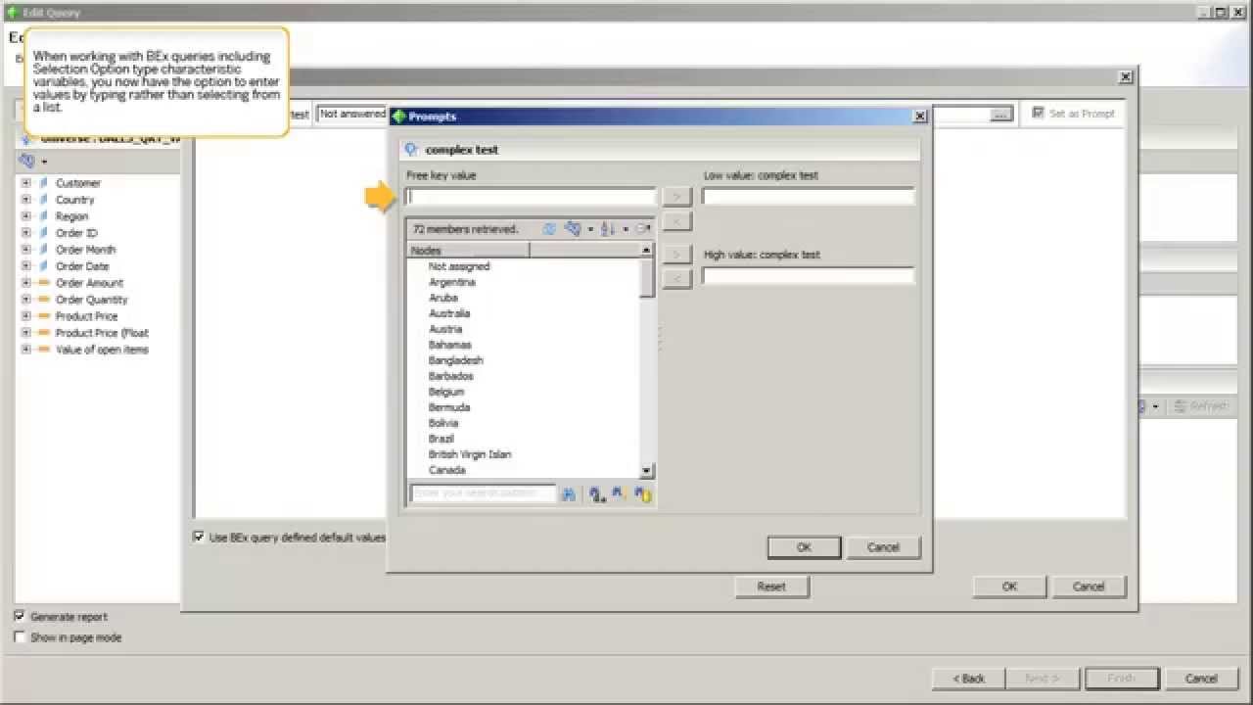Click the Reset button

(771, 587)
